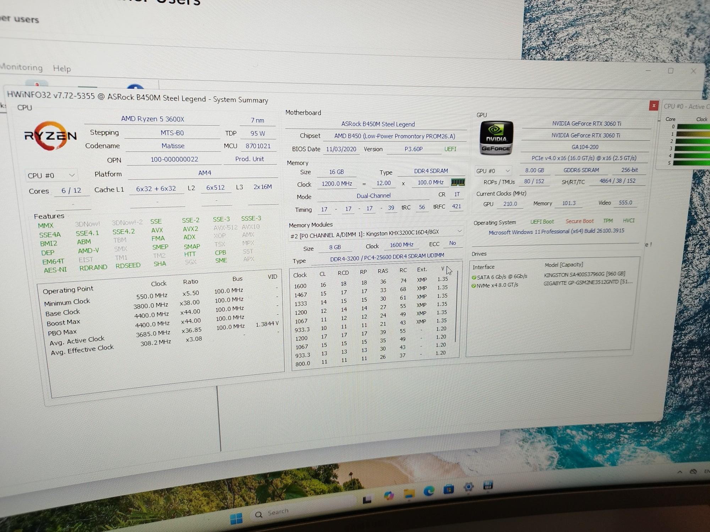The width and height of the screenshot is (710, 532).
Task: Click 'Microsoft Windows 11 Professional' operating system line
Action: click(x=556, y=232)
